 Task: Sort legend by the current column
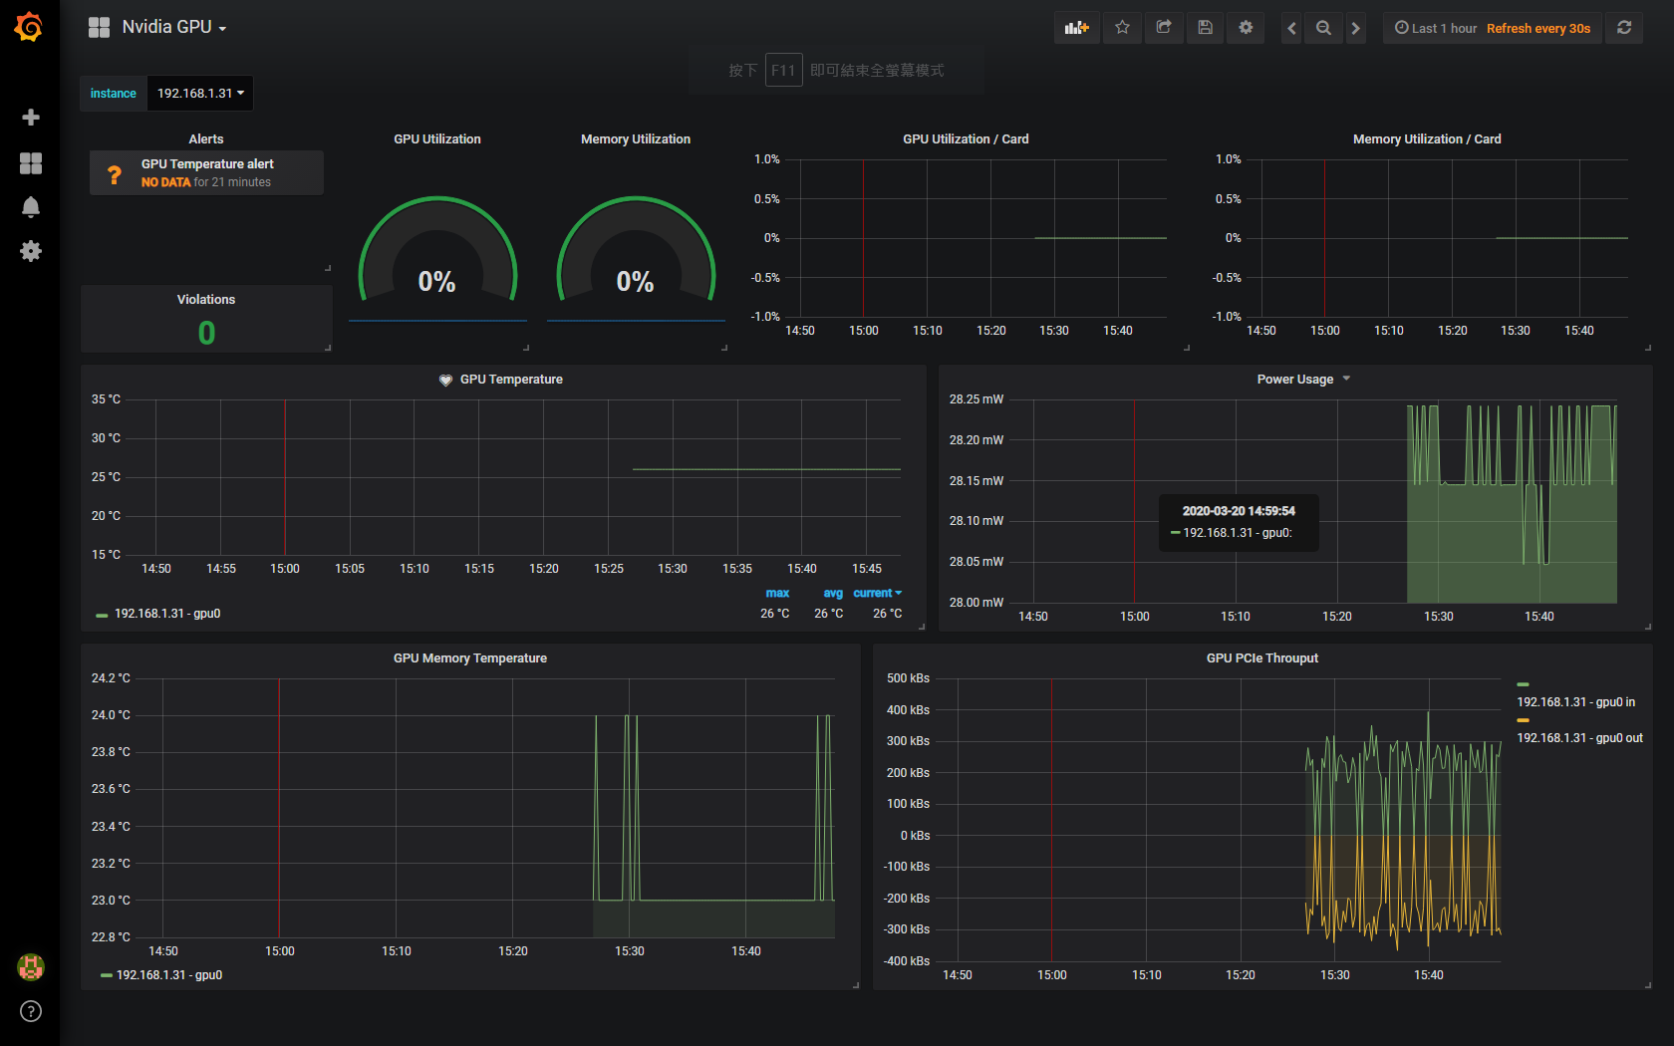[877, 593]
